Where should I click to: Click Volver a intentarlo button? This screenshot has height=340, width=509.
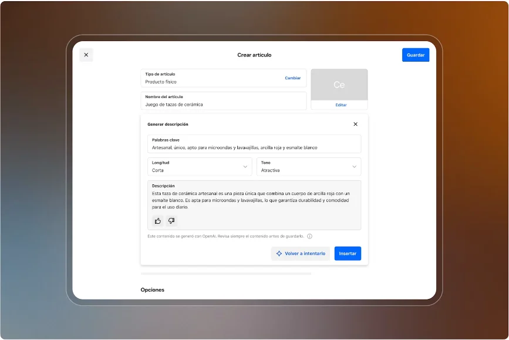[x=301, y=254]
